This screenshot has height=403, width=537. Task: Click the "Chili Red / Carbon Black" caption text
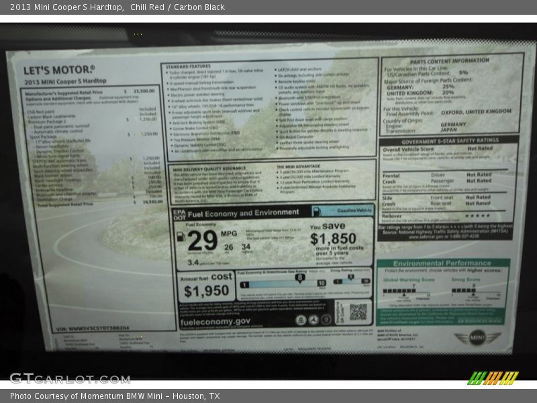(x=177, y=7)
